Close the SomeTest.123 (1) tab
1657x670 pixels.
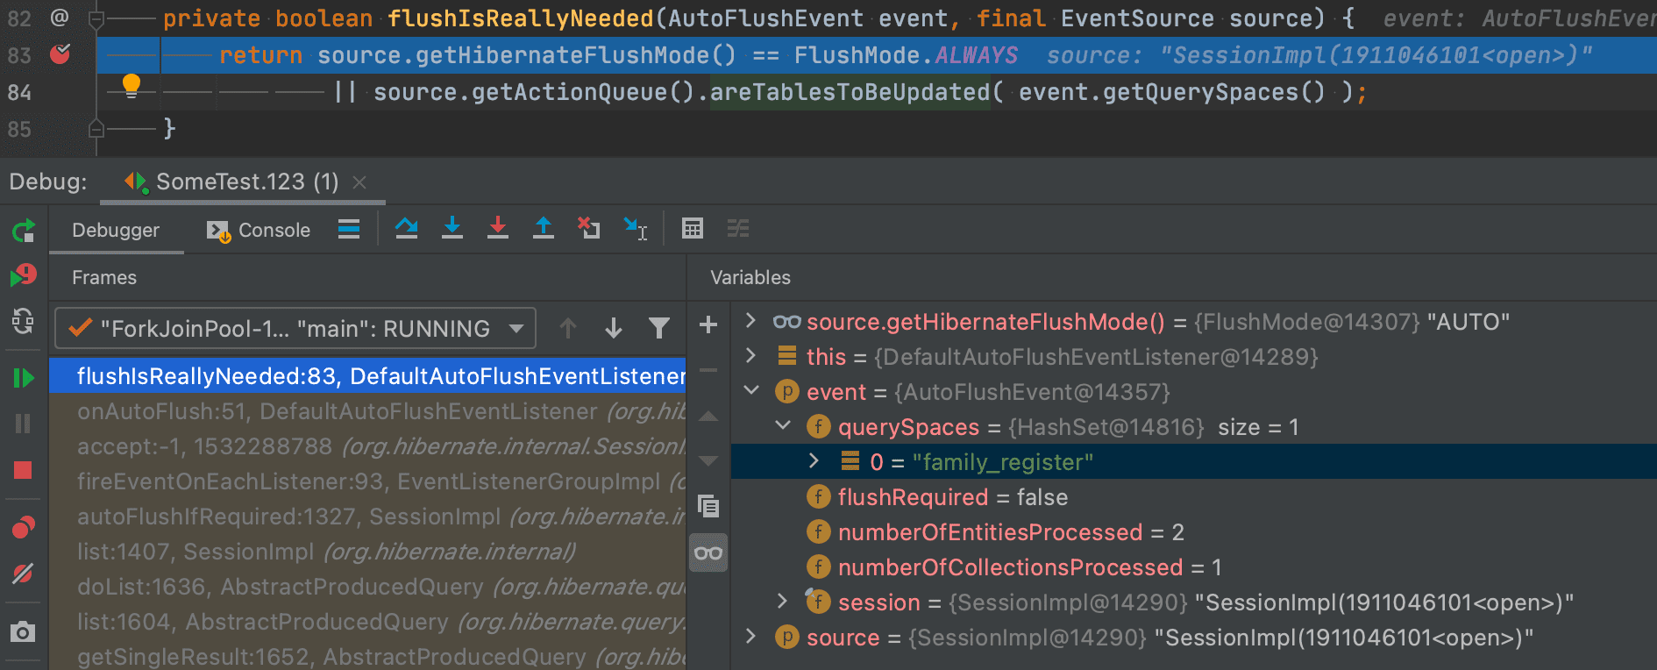tap(359, 182)
